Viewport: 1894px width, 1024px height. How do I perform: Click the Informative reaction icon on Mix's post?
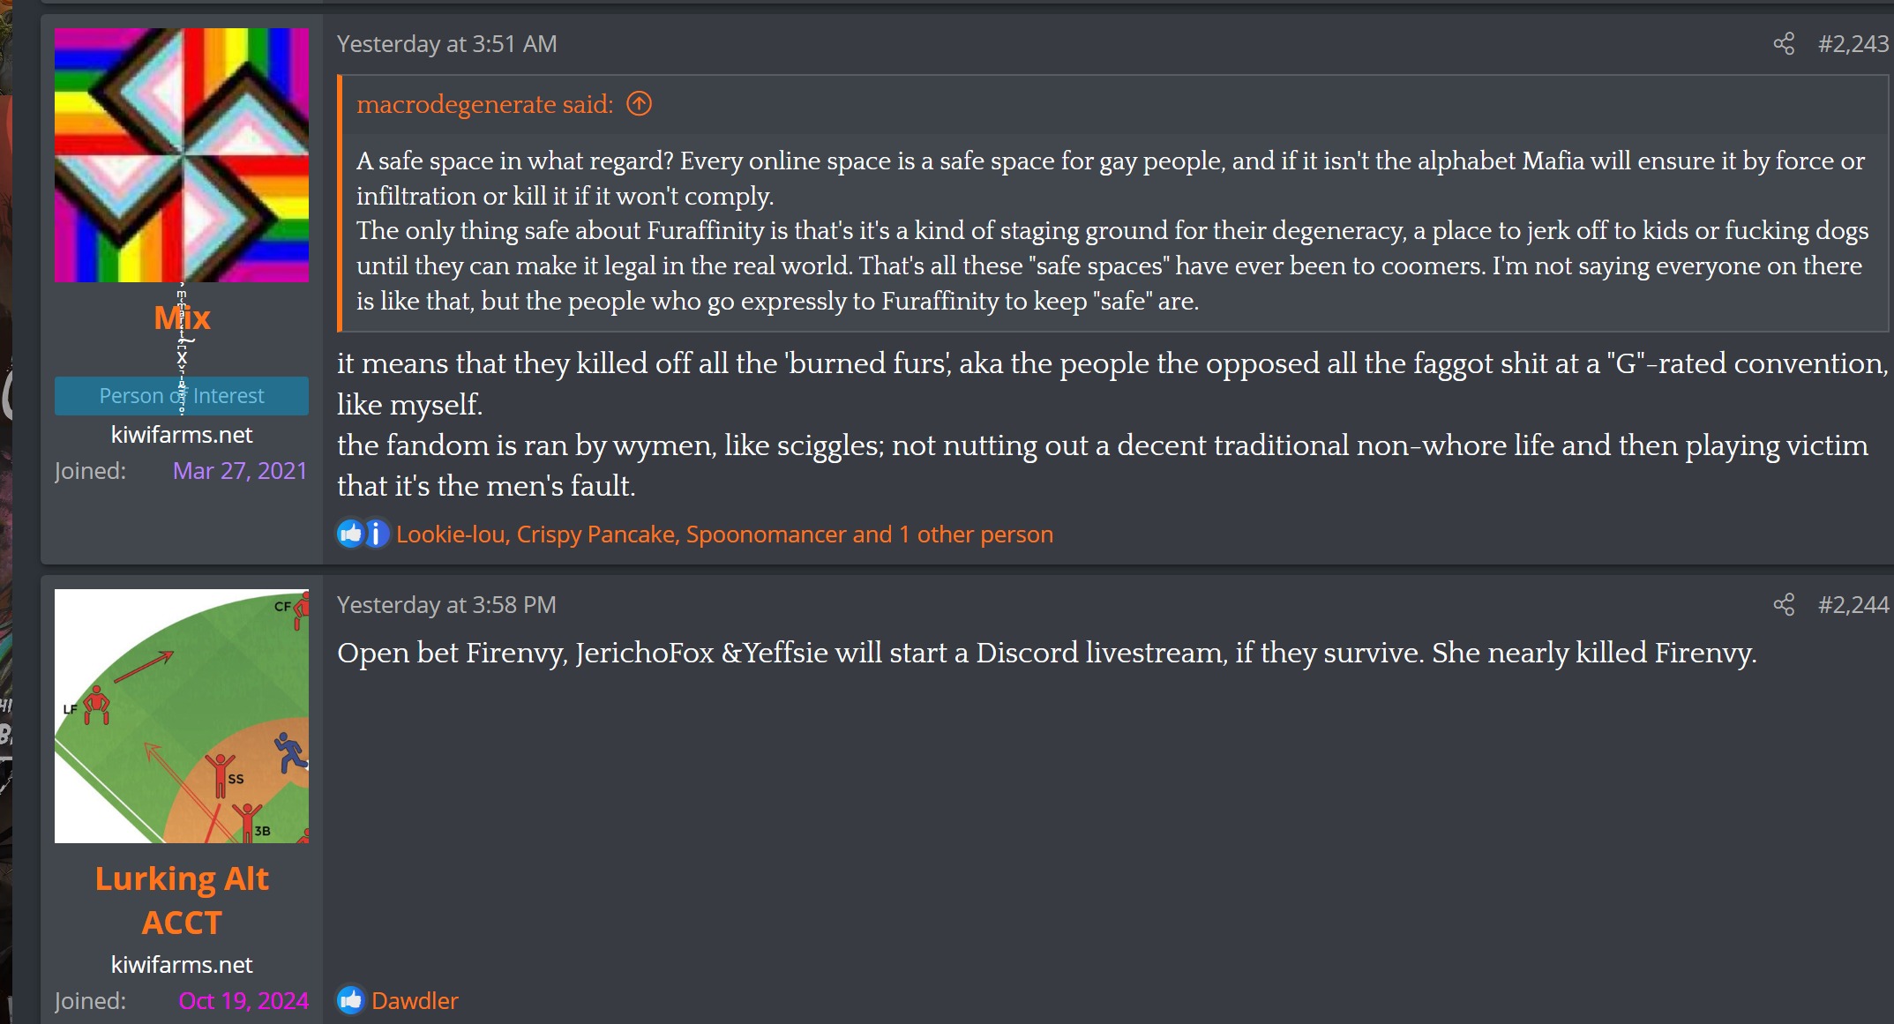pyautogui.click(x=377, y=534)
